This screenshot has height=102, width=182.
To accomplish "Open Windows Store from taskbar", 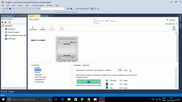I will click(76, 99).
